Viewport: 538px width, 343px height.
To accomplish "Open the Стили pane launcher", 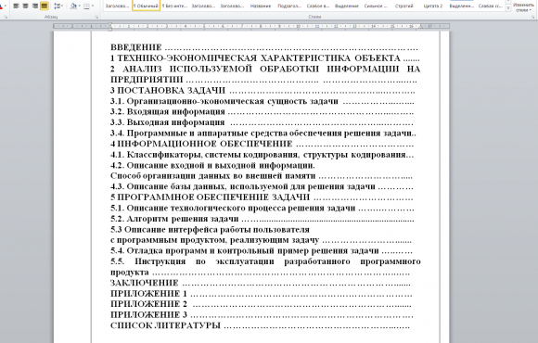I will click(532, 17).
